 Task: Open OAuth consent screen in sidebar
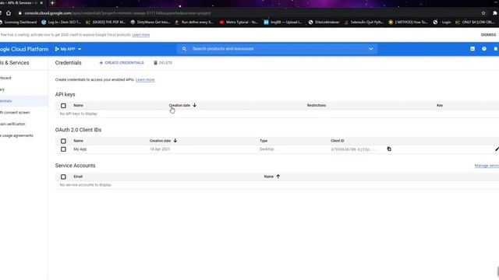click(x=15, y=112)
